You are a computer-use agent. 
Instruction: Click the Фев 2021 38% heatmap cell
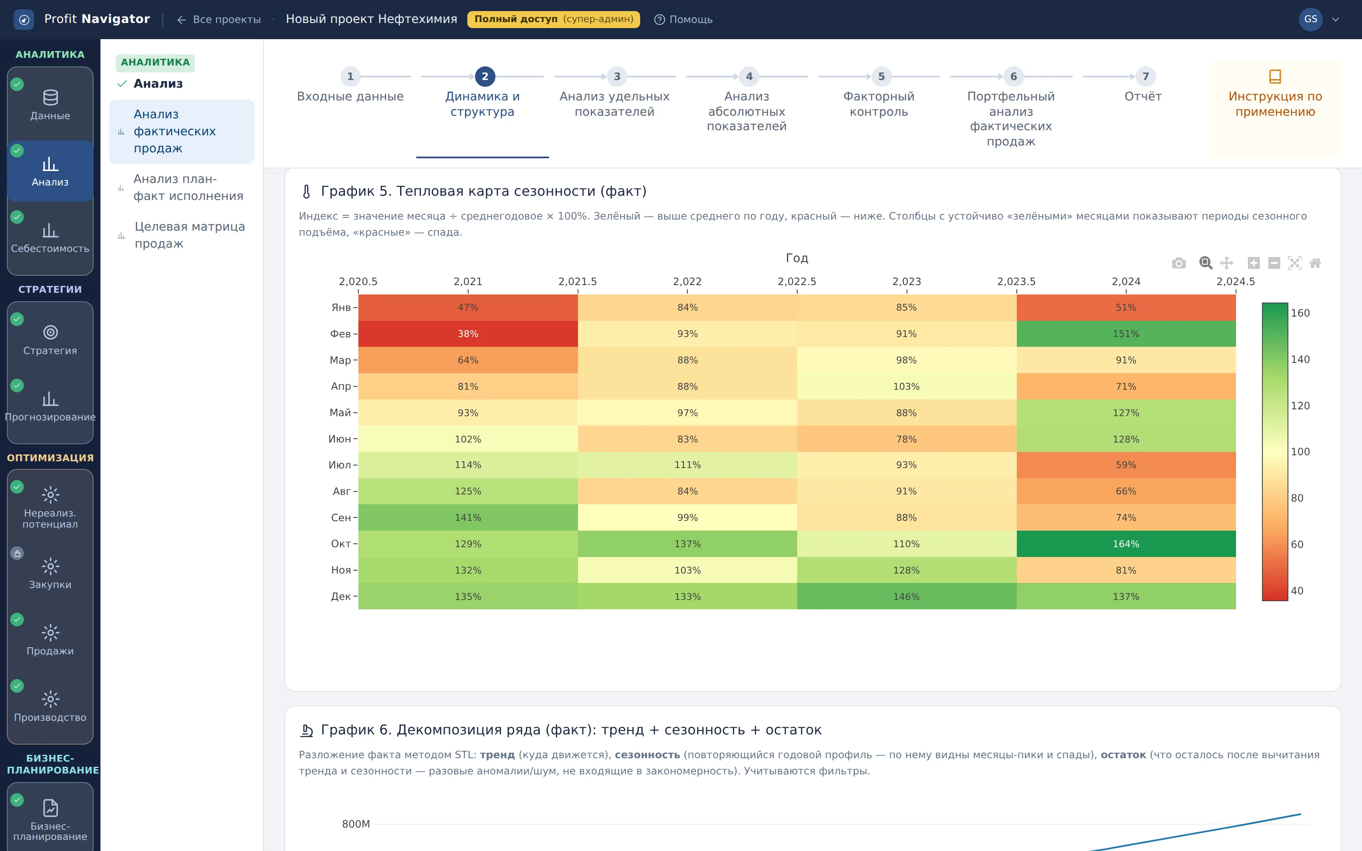pyautogui.click(x=468, y=334)
